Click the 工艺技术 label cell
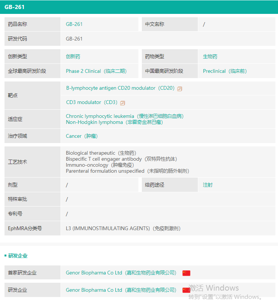This screenshot has width=278, height=300. point(32,162)
